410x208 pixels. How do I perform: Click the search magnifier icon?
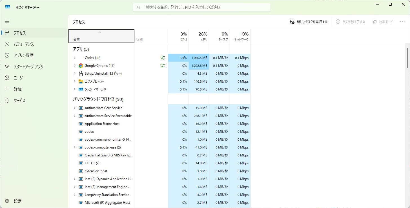click(138, 7)
